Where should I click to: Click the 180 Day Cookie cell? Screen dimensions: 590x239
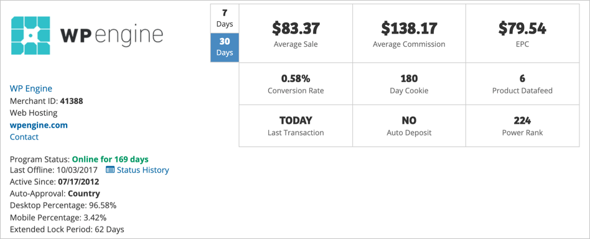409,83
